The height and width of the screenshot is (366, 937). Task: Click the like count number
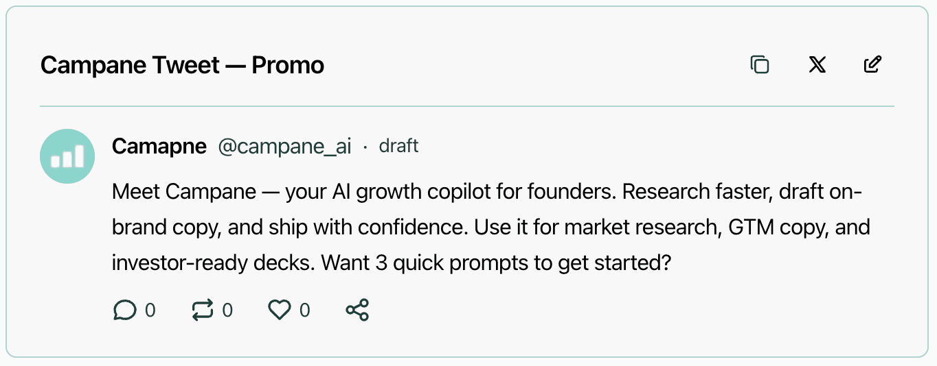coord(305,310)
